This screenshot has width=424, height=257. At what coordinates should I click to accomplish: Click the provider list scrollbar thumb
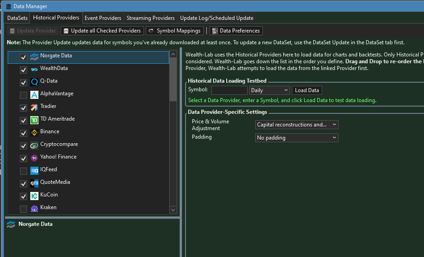click(x=173, y=79)
